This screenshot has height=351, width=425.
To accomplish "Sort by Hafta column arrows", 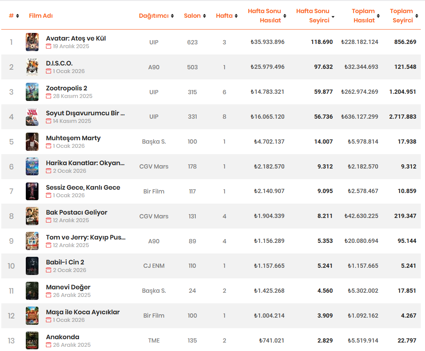I will point(236,16).
